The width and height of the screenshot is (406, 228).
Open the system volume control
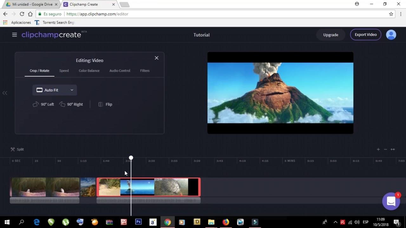(x=357, y=222)
